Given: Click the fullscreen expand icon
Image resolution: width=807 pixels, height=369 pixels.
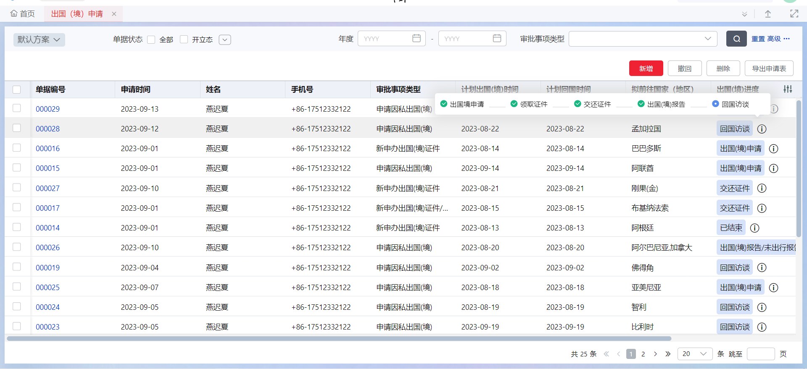Looking at the screenshot, I should 794,14.
